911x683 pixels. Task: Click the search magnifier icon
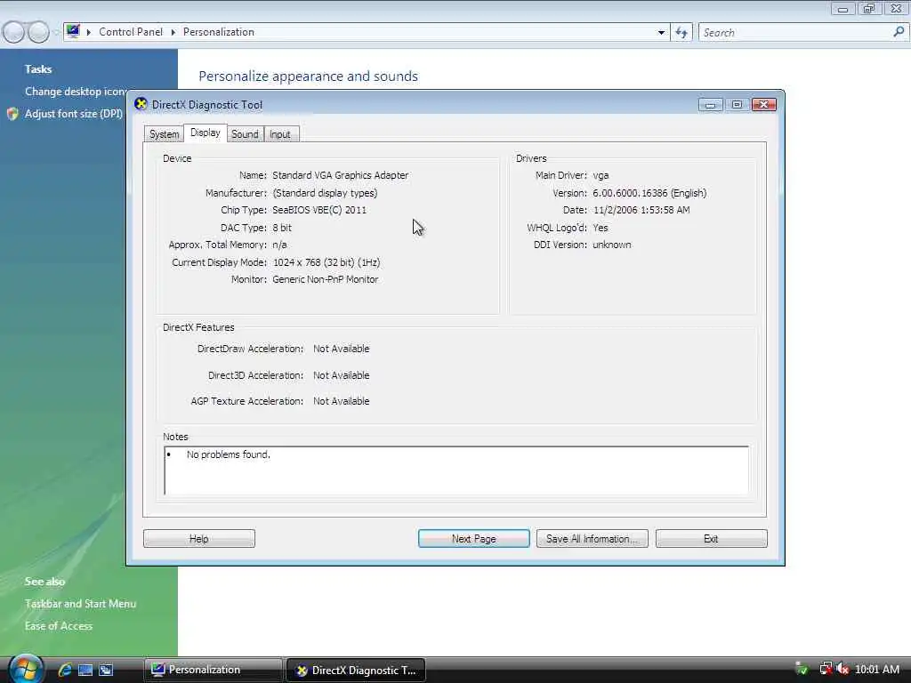[x=899, y=32]
